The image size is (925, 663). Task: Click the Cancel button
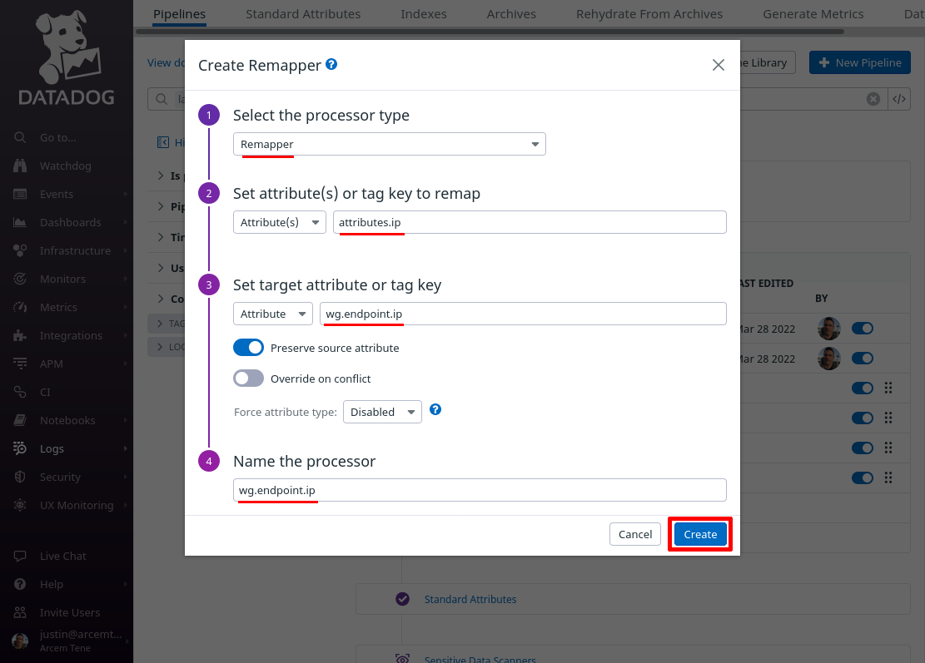tap(635, 535)
